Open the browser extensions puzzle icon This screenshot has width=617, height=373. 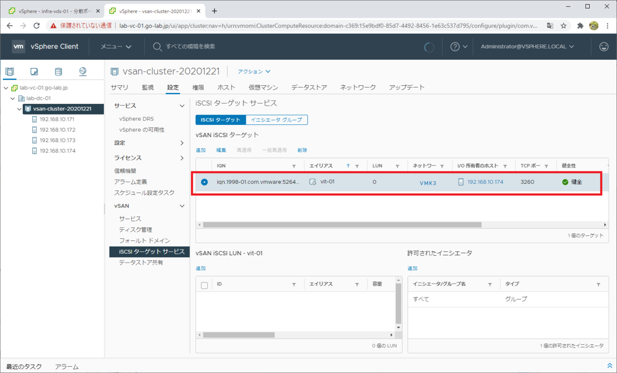(580, 25)
